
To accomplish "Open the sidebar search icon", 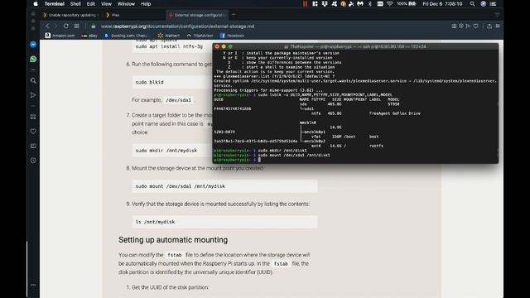I will point(33,80).
